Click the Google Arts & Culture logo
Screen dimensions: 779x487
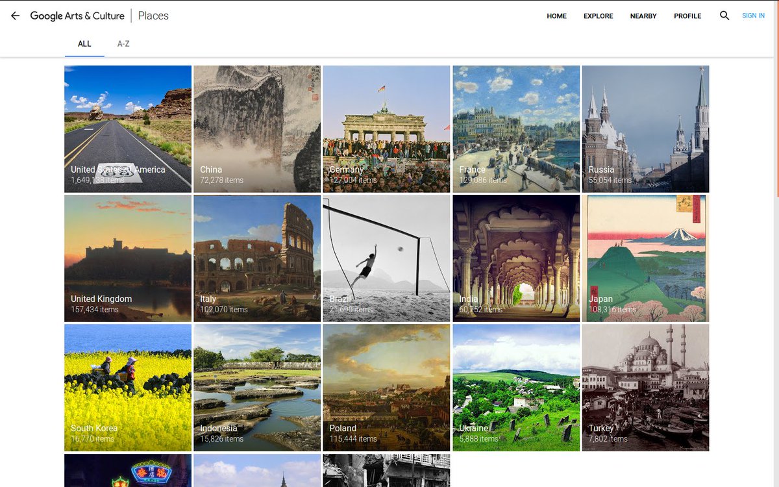(x=77, y=16)
